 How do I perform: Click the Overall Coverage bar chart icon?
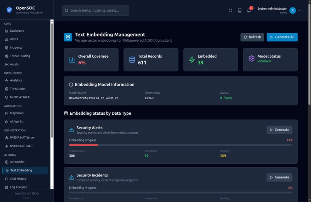click(72, 59)
